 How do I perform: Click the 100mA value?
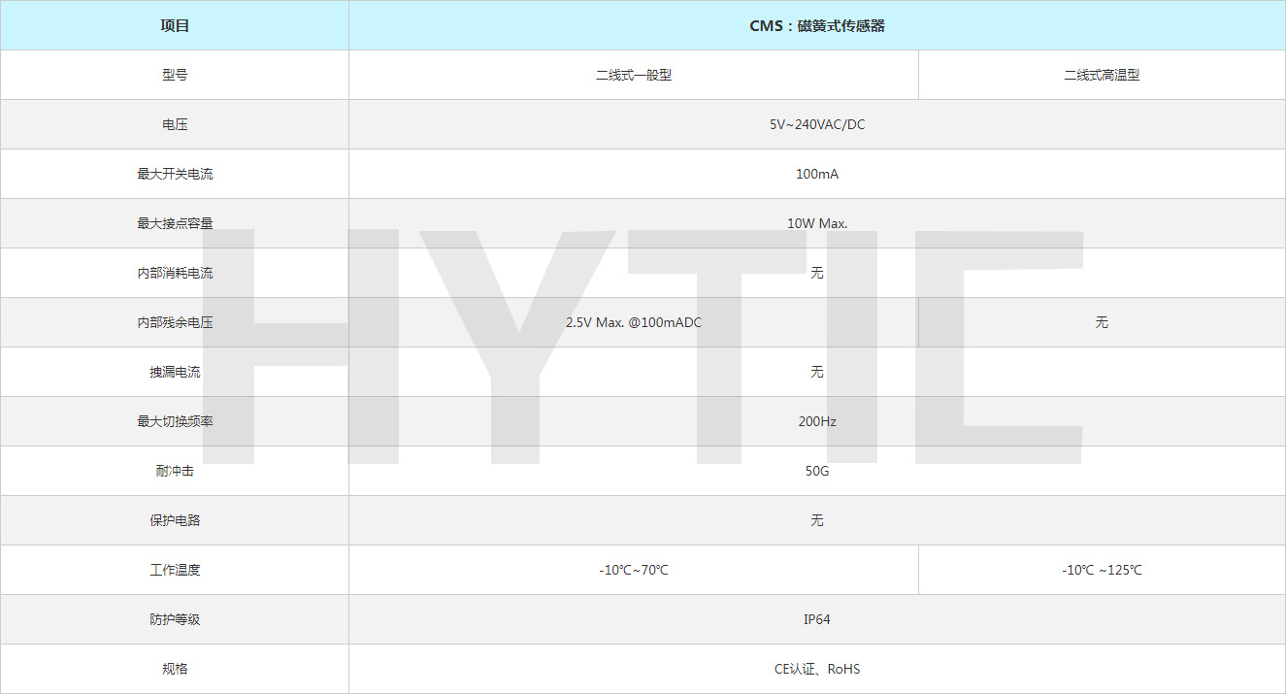click(817, 174)
